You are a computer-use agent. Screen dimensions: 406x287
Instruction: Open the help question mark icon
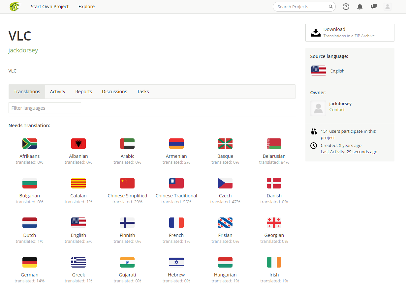click(x=346, y=7)
